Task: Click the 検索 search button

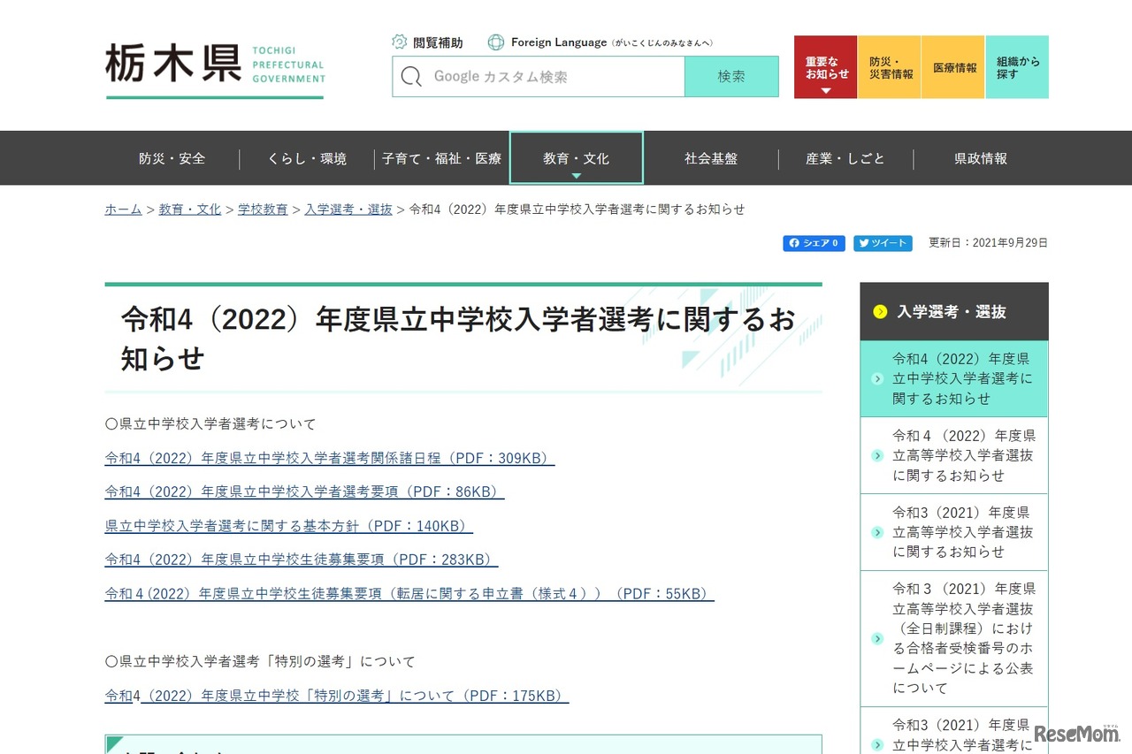Action: click(731, 77)
